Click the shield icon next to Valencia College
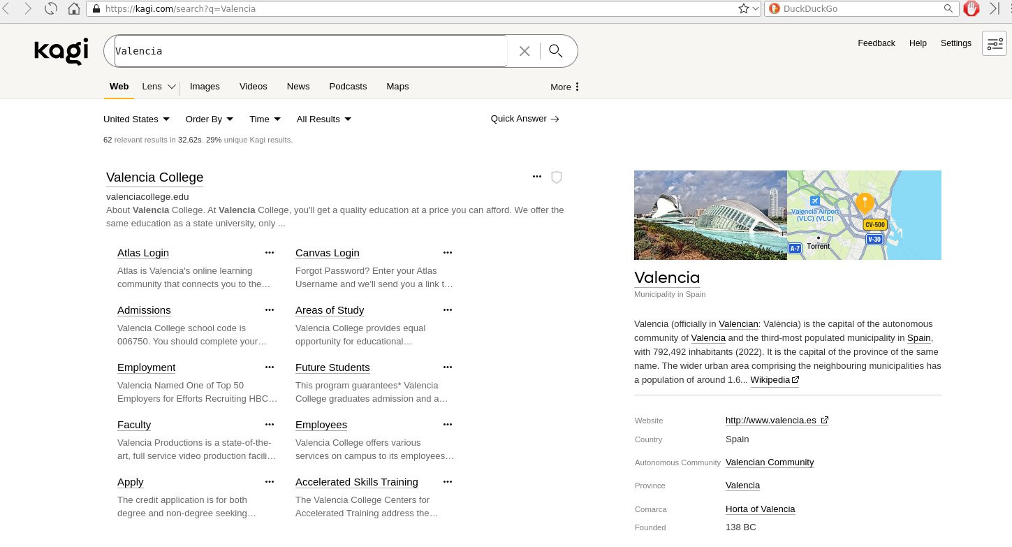This screenshot has width=1012, height=547. click(557, 177)
